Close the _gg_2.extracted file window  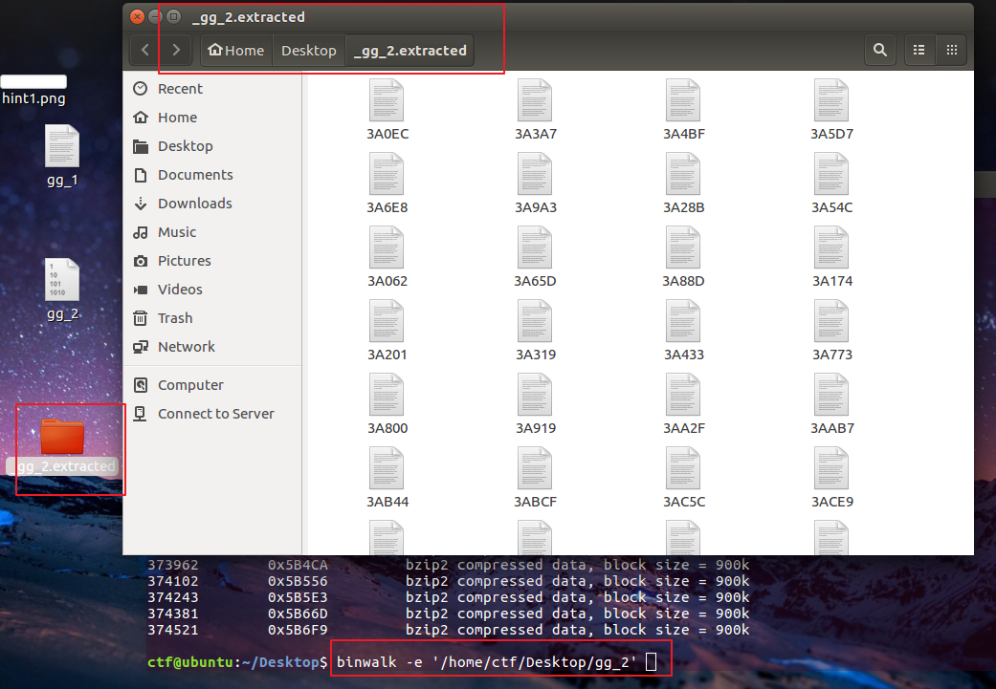tap(137, 17)
